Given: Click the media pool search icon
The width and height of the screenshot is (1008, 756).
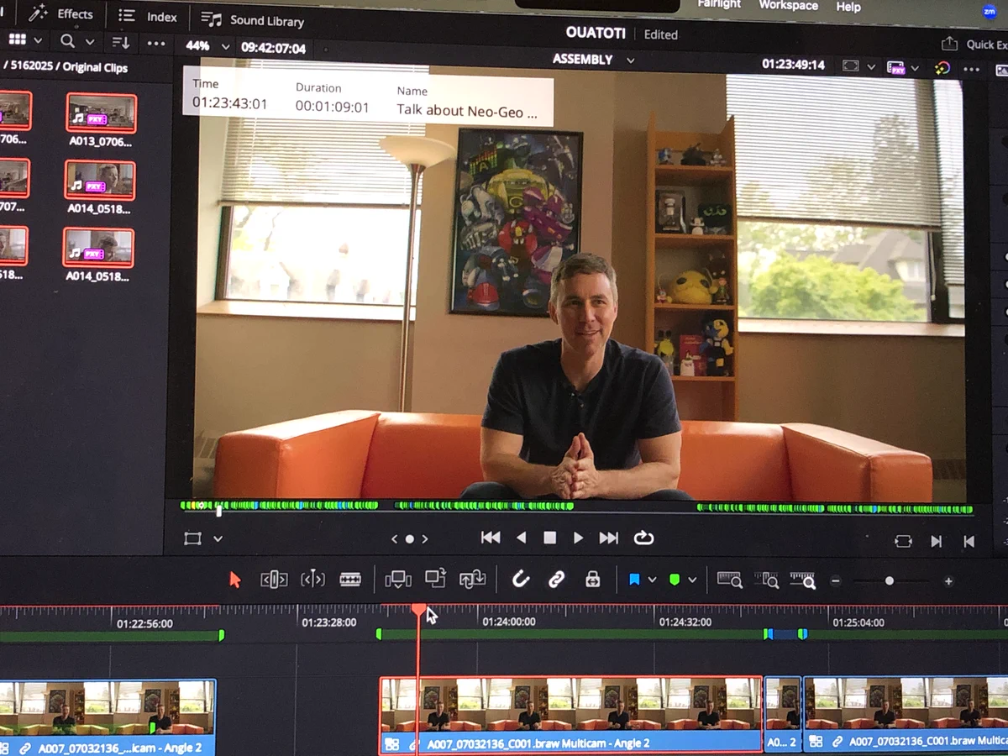Looking at the screenshot, I should tap(67, 41).
